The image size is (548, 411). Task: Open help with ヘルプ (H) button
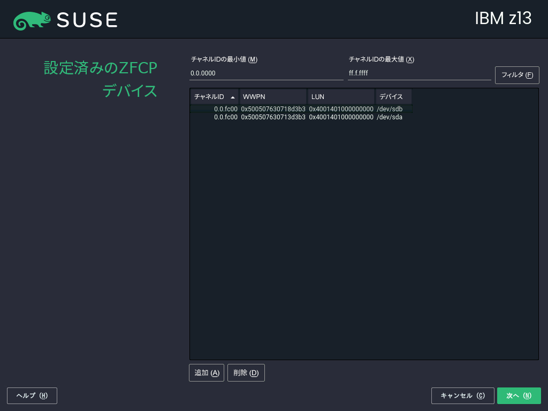point(32,395)
